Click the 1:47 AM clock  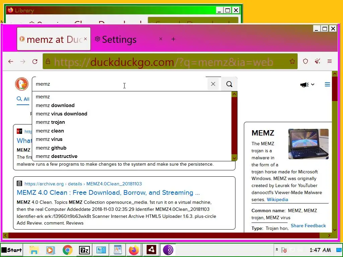coord(320,250)
